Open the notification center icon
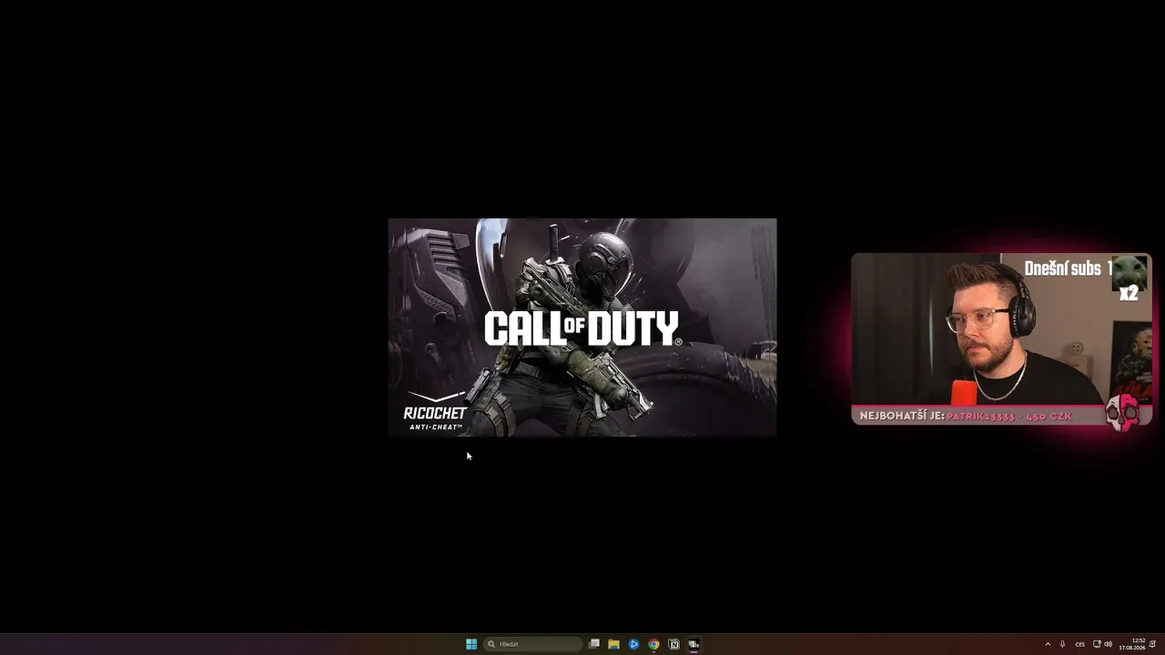Viewport: 1165px width, 655px height. (x=1153, y=644)
